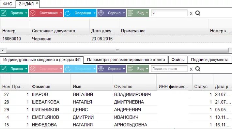Sort by ИНН физичес... column header
Screen dimensions: 232x129
click(175, 83)
